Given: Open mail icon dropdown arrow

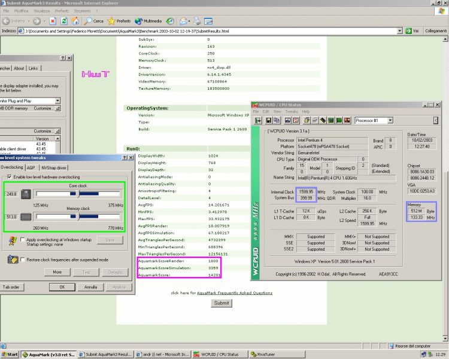Looking at the screenshot, I should coord(189,21).
